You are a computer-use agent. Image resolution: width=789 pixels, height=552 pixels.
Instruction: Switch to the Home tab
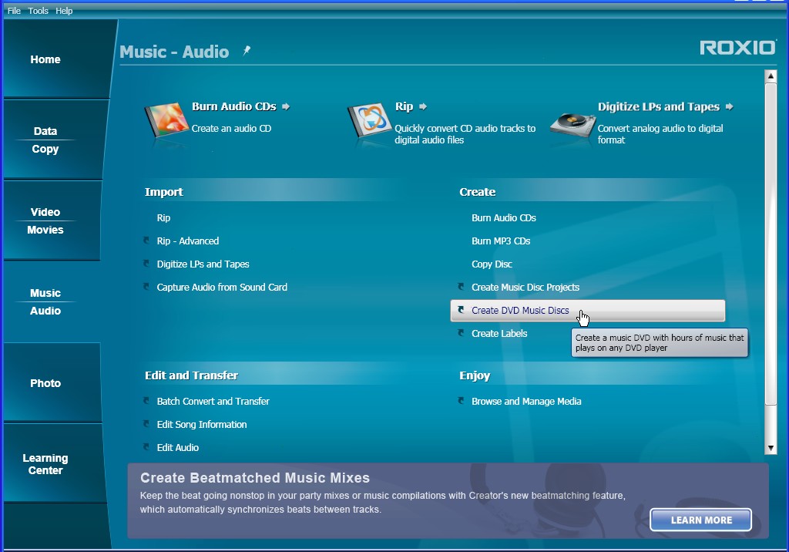(55, 59)
